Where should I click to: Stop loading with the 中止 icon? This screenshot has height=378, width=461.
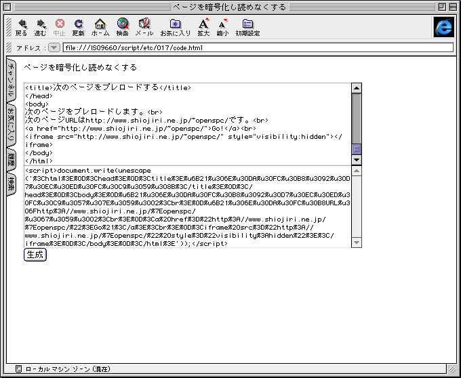60,27
